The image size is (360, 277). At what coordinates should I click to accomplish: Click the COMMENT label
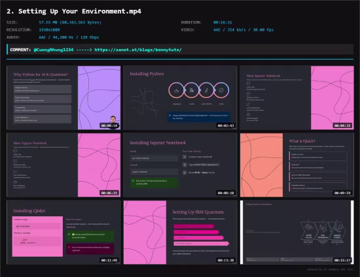pyautogui.click(x=20, y=50)
